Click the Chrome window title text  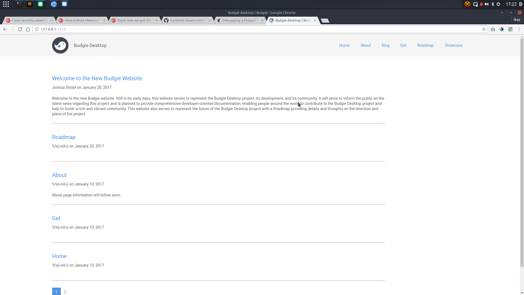[x=262, y=13]
